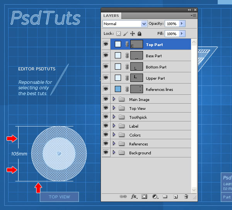Viewport: 232px width, 210px height.
Task: Click the folder icon of Colors group
Action: [122, 135]
